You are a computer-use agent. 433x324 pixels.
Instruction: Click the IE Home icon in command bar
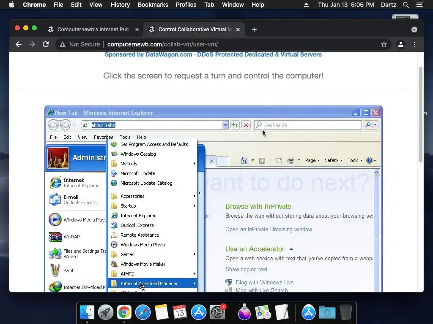coord(244,160)
